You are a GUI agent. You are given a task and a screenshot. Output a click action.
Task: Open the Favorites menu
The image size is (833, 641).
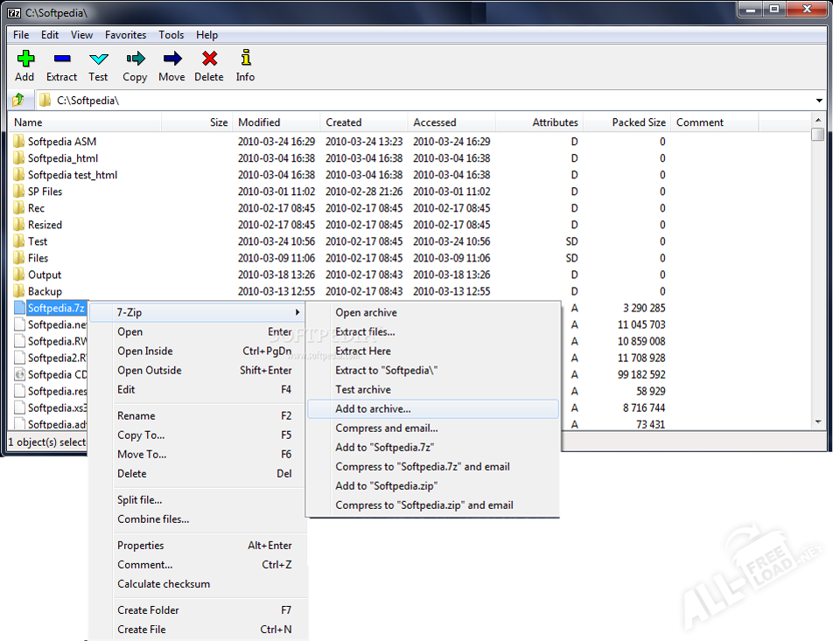[125, 35]
